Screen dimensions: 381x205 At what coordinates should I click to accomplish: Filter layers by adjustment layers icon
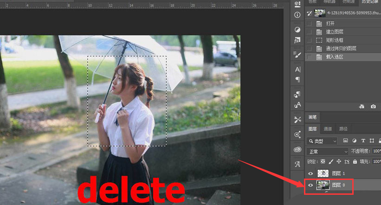pos(354,141)
